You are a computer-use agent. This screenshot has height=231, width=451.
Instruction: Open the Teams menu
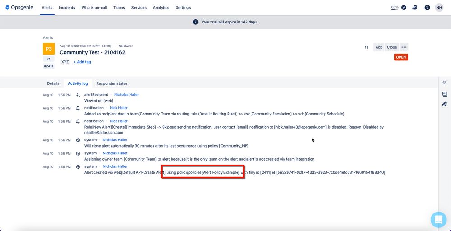click(x=119, y=8)
